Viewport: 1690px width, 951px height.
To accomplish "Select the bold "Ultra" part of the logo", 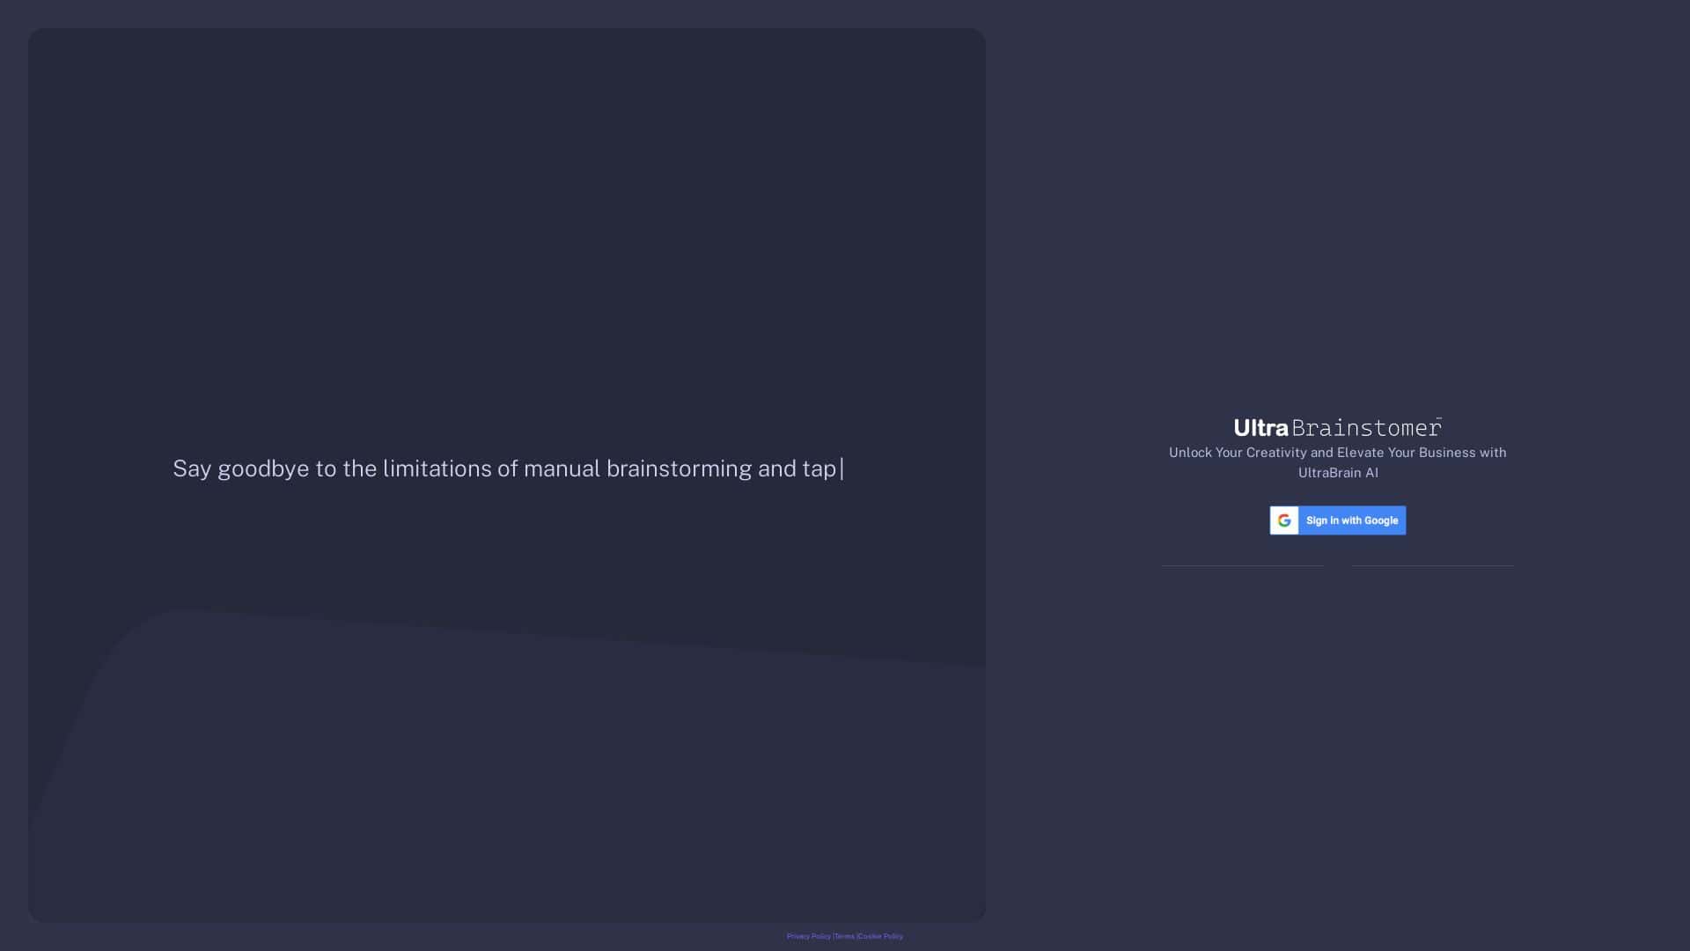I will pos(1260,428).
